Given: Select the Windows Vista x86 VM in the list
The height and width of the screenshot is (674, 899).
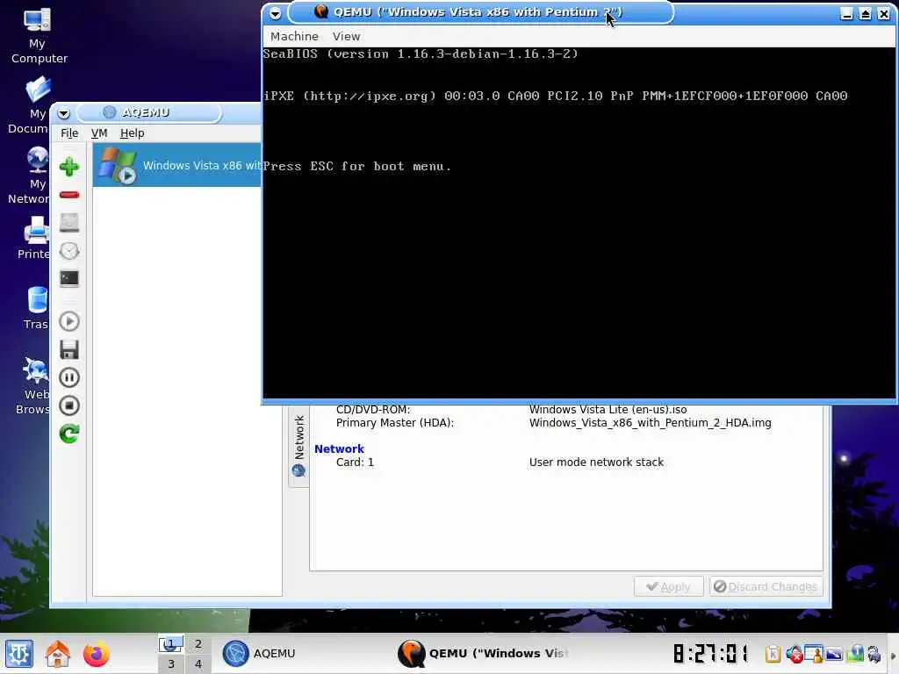Looking at the screenshot, I should pyautogui.click(x=177, y=165).
